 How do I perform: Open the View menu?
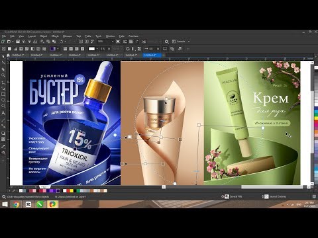[21, 36]
